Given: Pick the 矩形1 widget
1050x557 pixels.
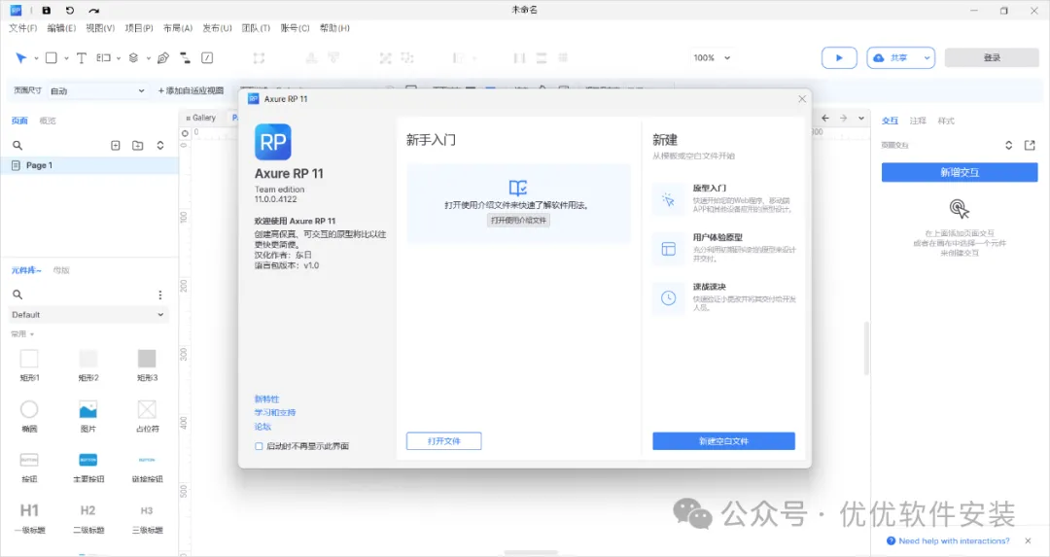Looking at the screenshot, I should [29, 365].
